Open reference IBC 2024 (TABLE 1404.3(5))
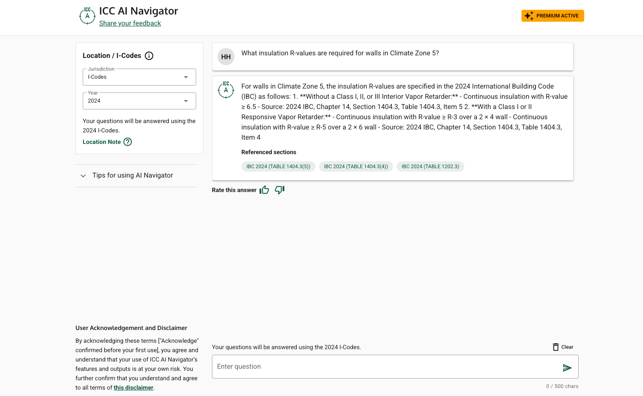Image resolution: width=643 pixels, height=396 pixels. click(278, 166)
